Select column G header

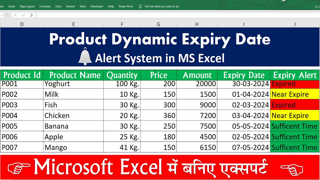coord(158,24)
